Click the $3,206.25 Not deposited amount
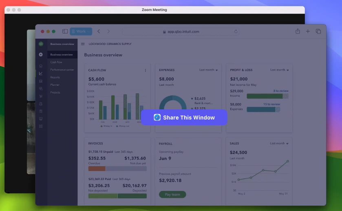Viewport: 342px width, 211px height. point(99,185)
